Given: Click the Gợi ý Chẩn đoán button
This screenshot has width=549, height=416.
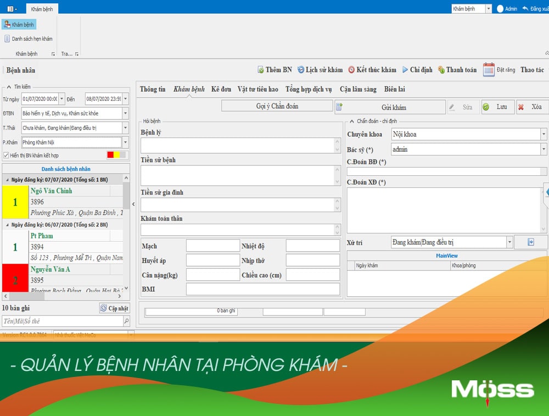Looking at the screenshot, I should tap(277, 106).
